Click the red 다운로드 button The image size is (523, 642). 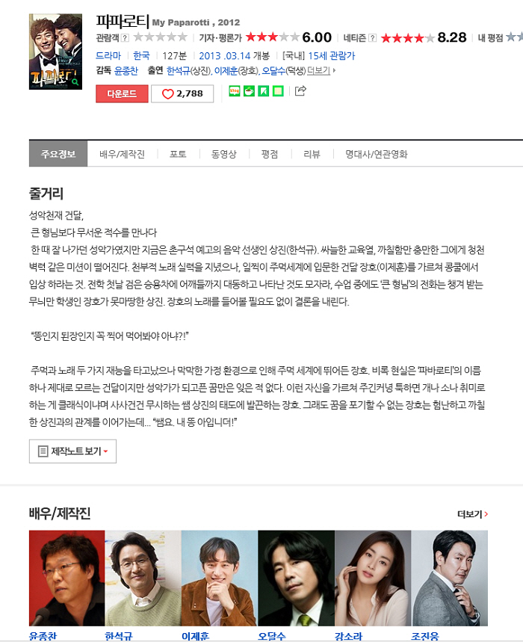[122, 93]
